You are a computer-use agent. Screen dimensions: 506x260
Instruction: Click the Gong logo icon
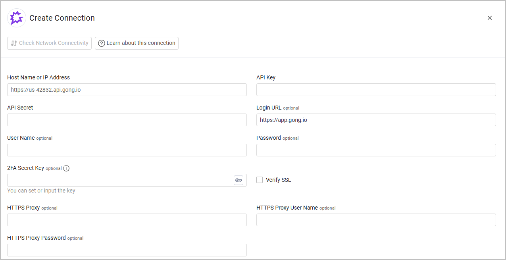point(17,18)
